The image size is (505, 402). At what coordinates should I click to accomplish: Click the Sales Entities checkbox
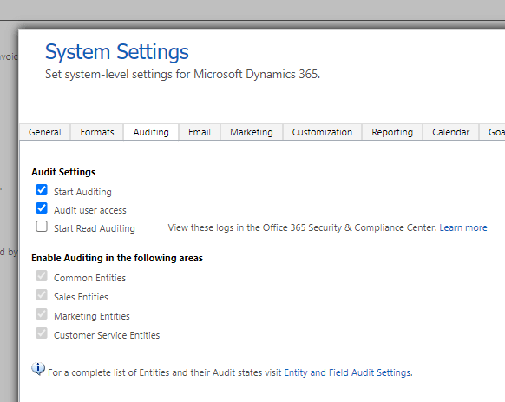(x=42, y=295)
